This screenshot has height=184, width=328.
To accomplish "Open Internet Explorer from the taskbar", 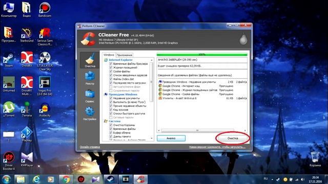I will [x=36, y=179].
